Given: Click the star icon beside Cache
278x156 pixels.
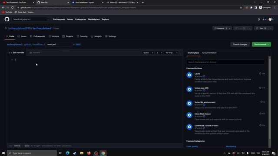Looking at the screenshot, I should coord(260,73).
